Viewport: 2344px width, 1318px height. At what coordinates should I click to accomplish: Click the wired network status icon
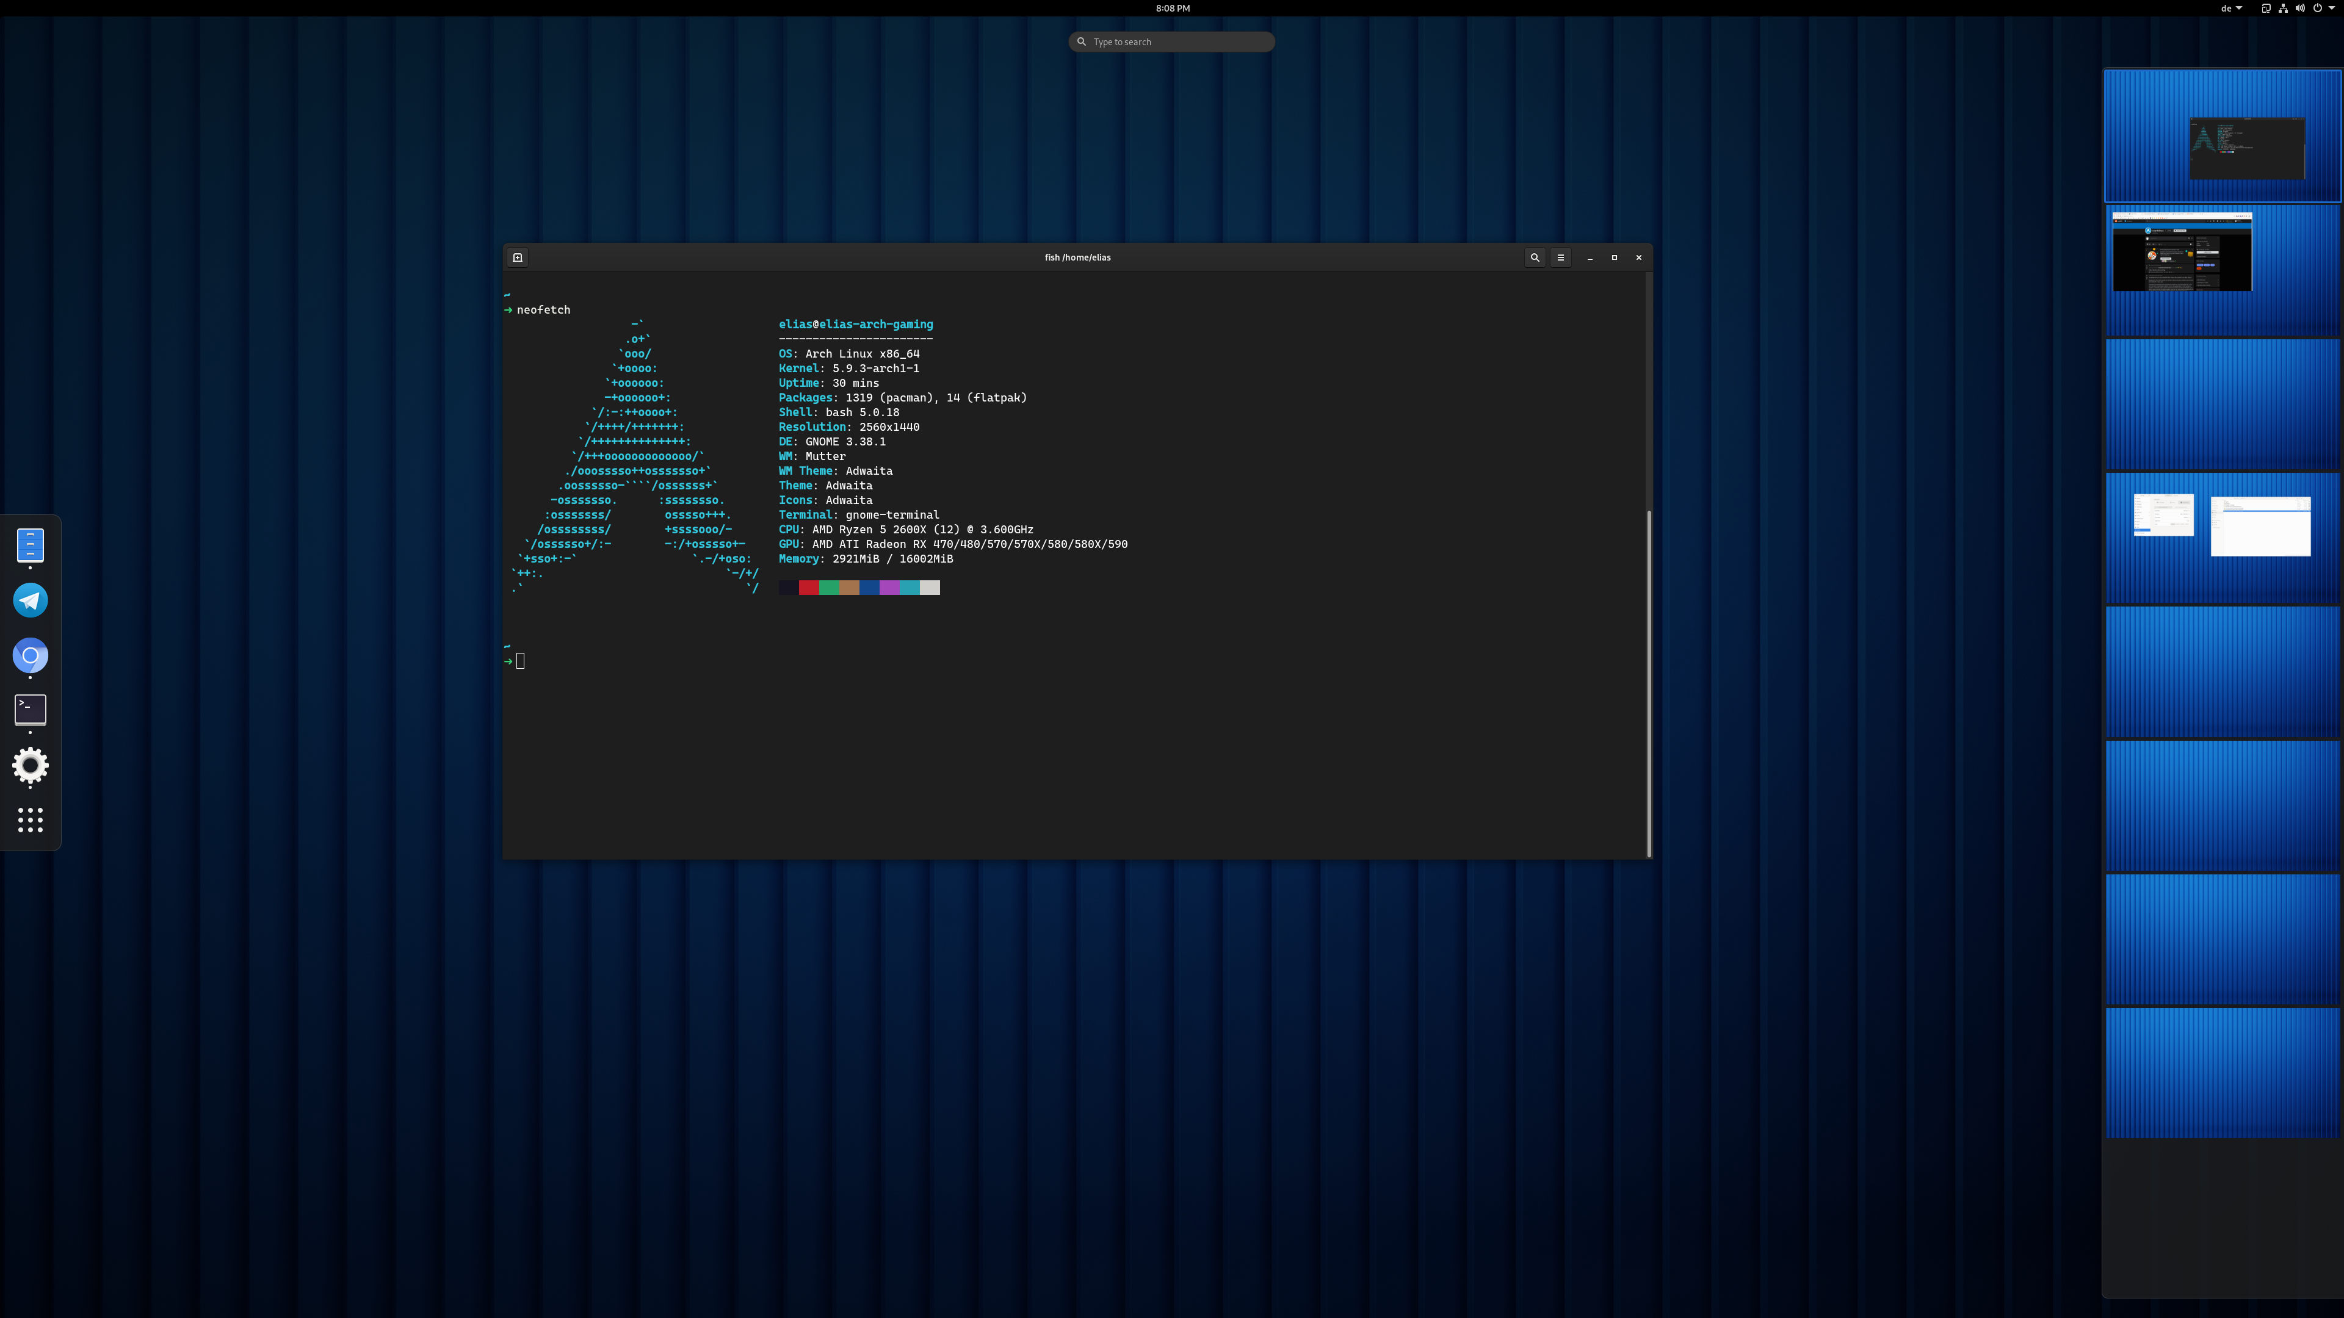click(2283, 8)
